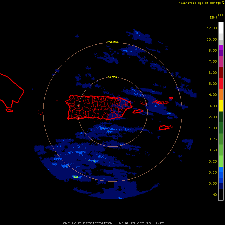The width and height of the screenshot is (225, 225).
Task: Click the OHA product code label
Action: (x=220, y=15)
